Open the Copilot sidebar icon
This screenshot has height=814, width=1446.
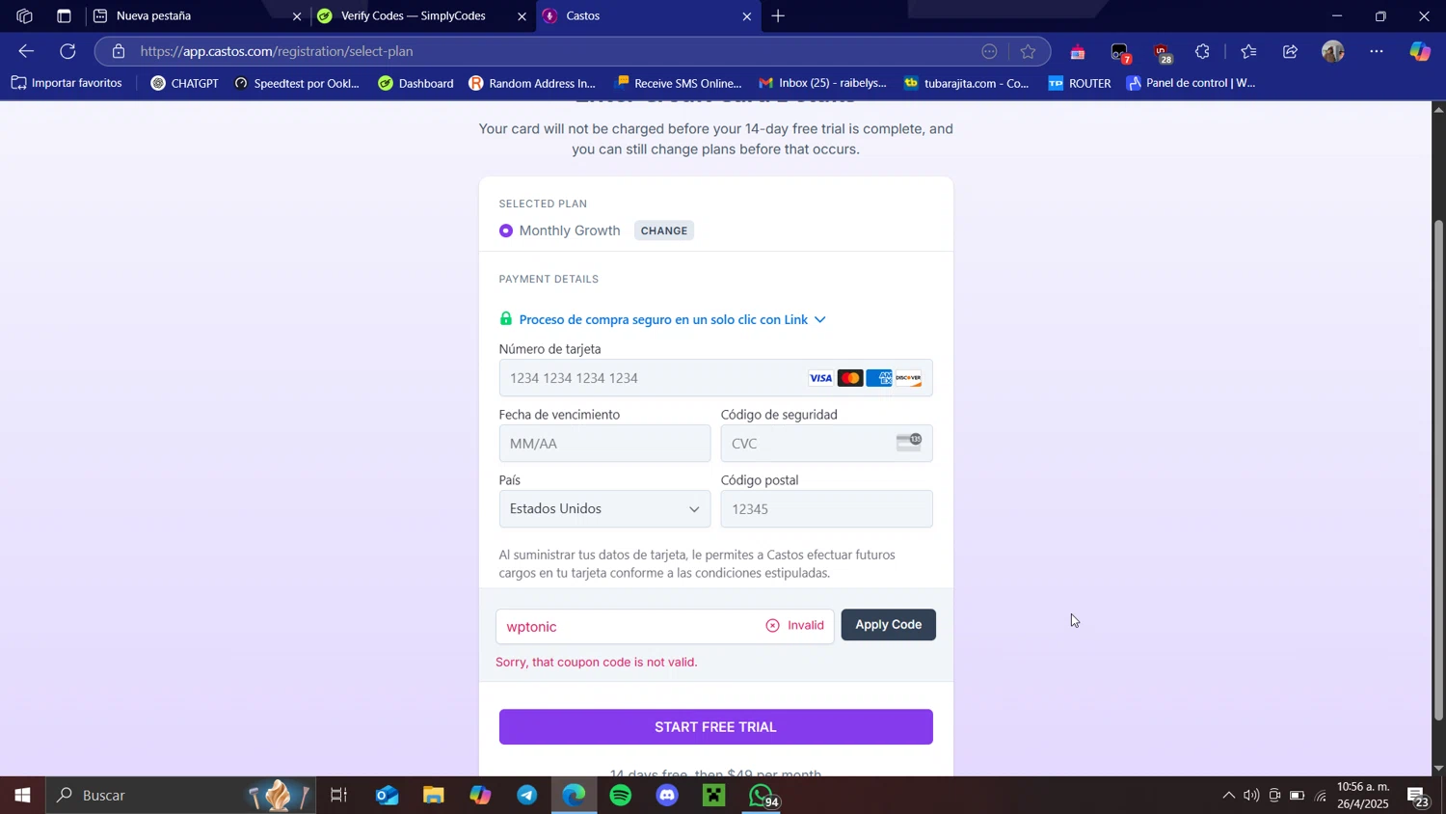1420,52
